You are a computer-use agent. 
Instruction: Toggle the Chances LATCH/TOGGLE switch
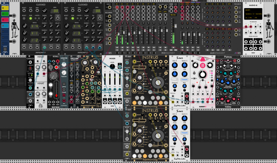point(30,80)
